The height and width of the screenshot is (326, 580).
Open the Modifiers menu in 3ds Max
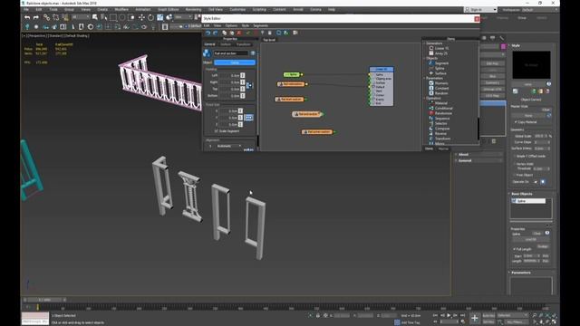click(121, 10)
